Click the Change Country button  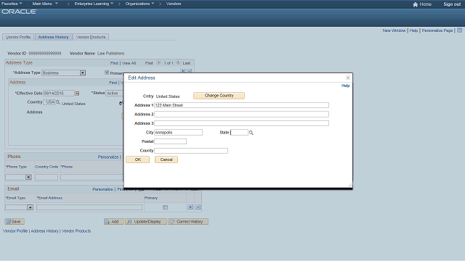click(219, 96)
